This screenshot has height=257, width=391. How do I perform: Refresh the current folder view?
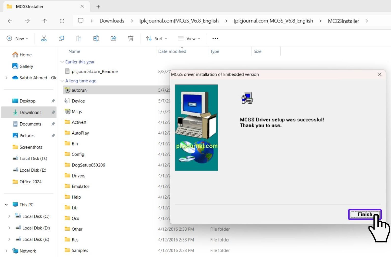[x=62, y=21]
